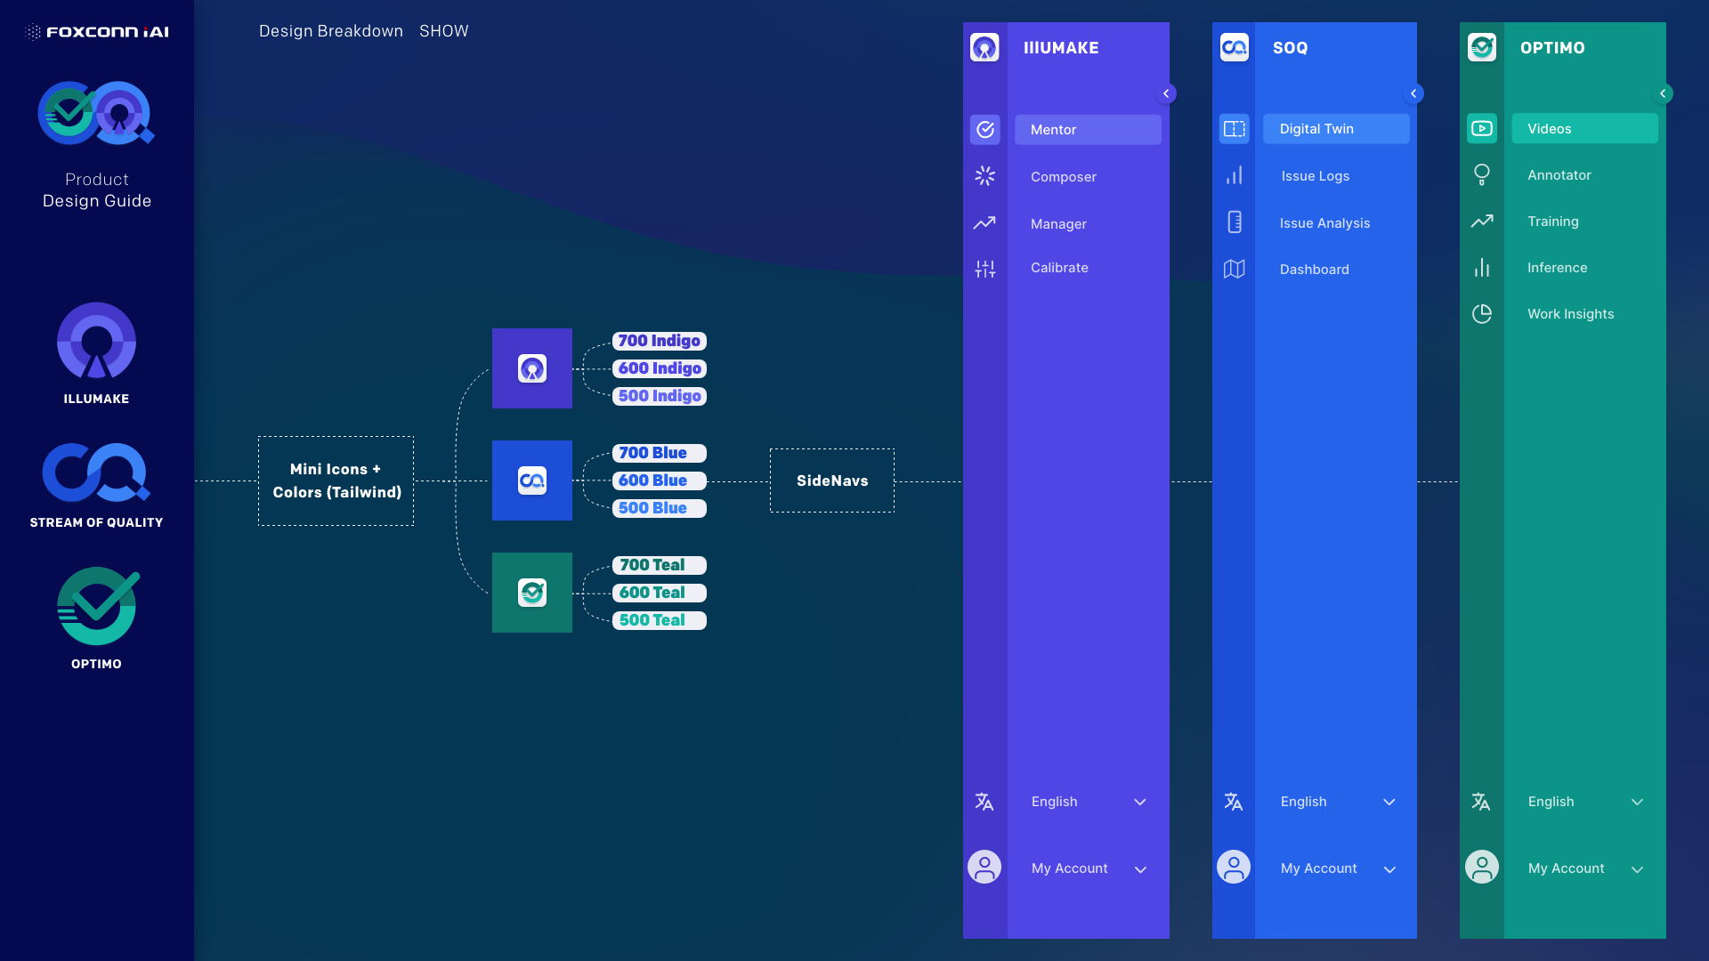Screen dimensions: 1709x961
Task: Click the account avatar in SOQ sidenav
Action: tap(1234, 868)
